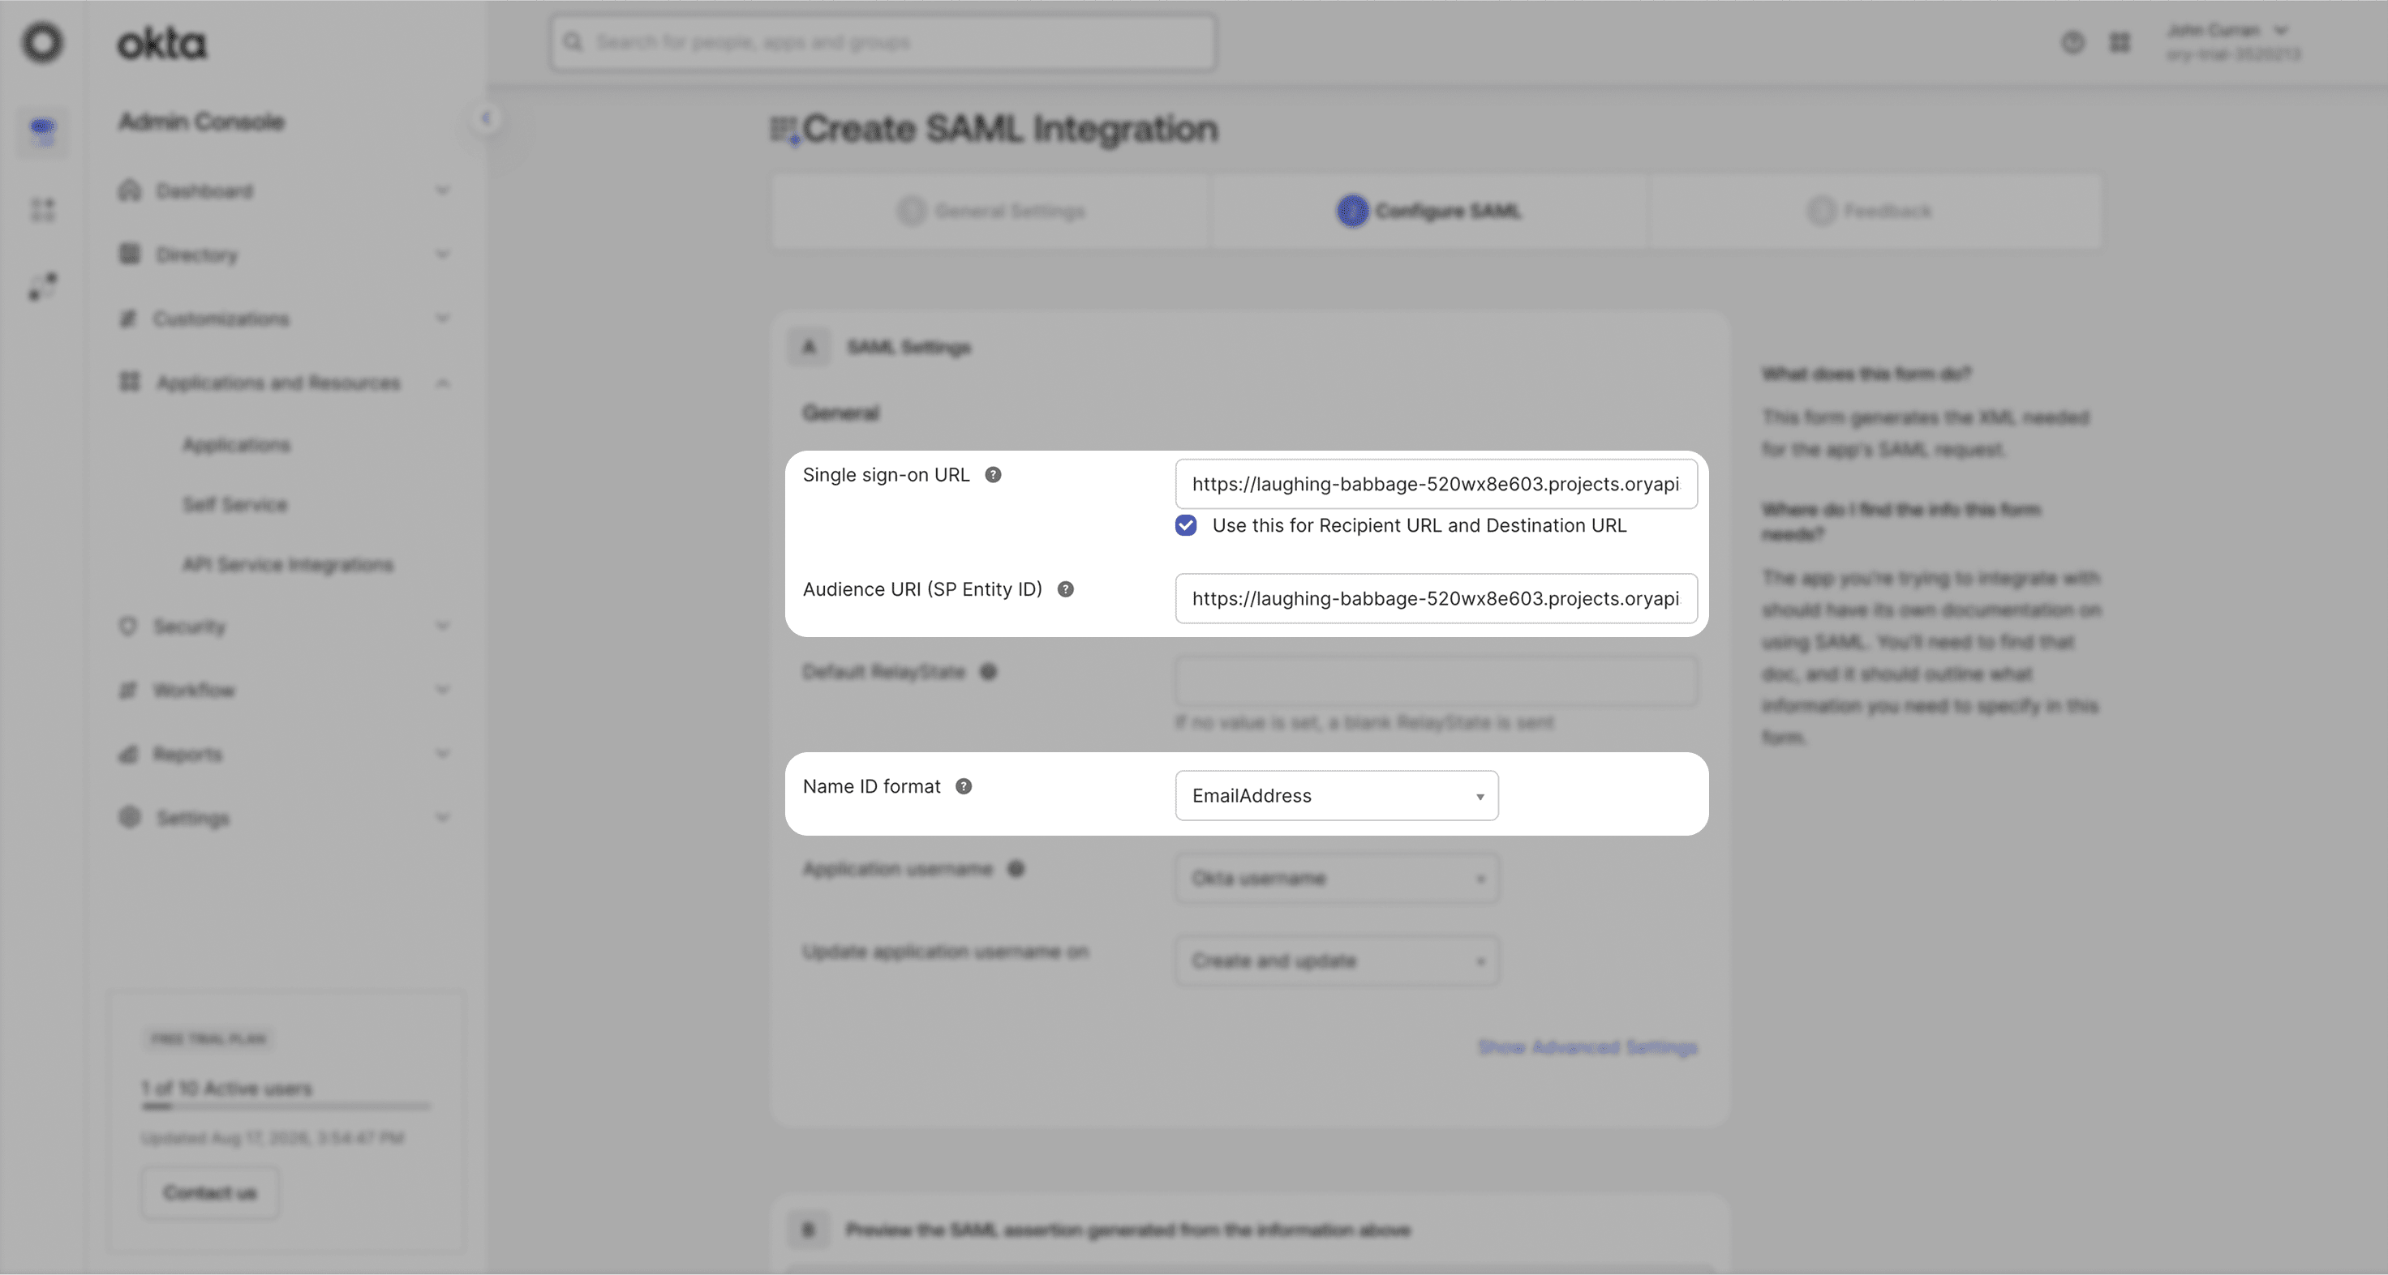Show help for Audience URI (SP Entity ID)
The height and width of the screenshot is (1275, 2388).
click(x=1065, y=589)
